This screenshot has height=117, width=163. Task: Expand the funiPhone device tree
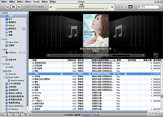[4, 53]
